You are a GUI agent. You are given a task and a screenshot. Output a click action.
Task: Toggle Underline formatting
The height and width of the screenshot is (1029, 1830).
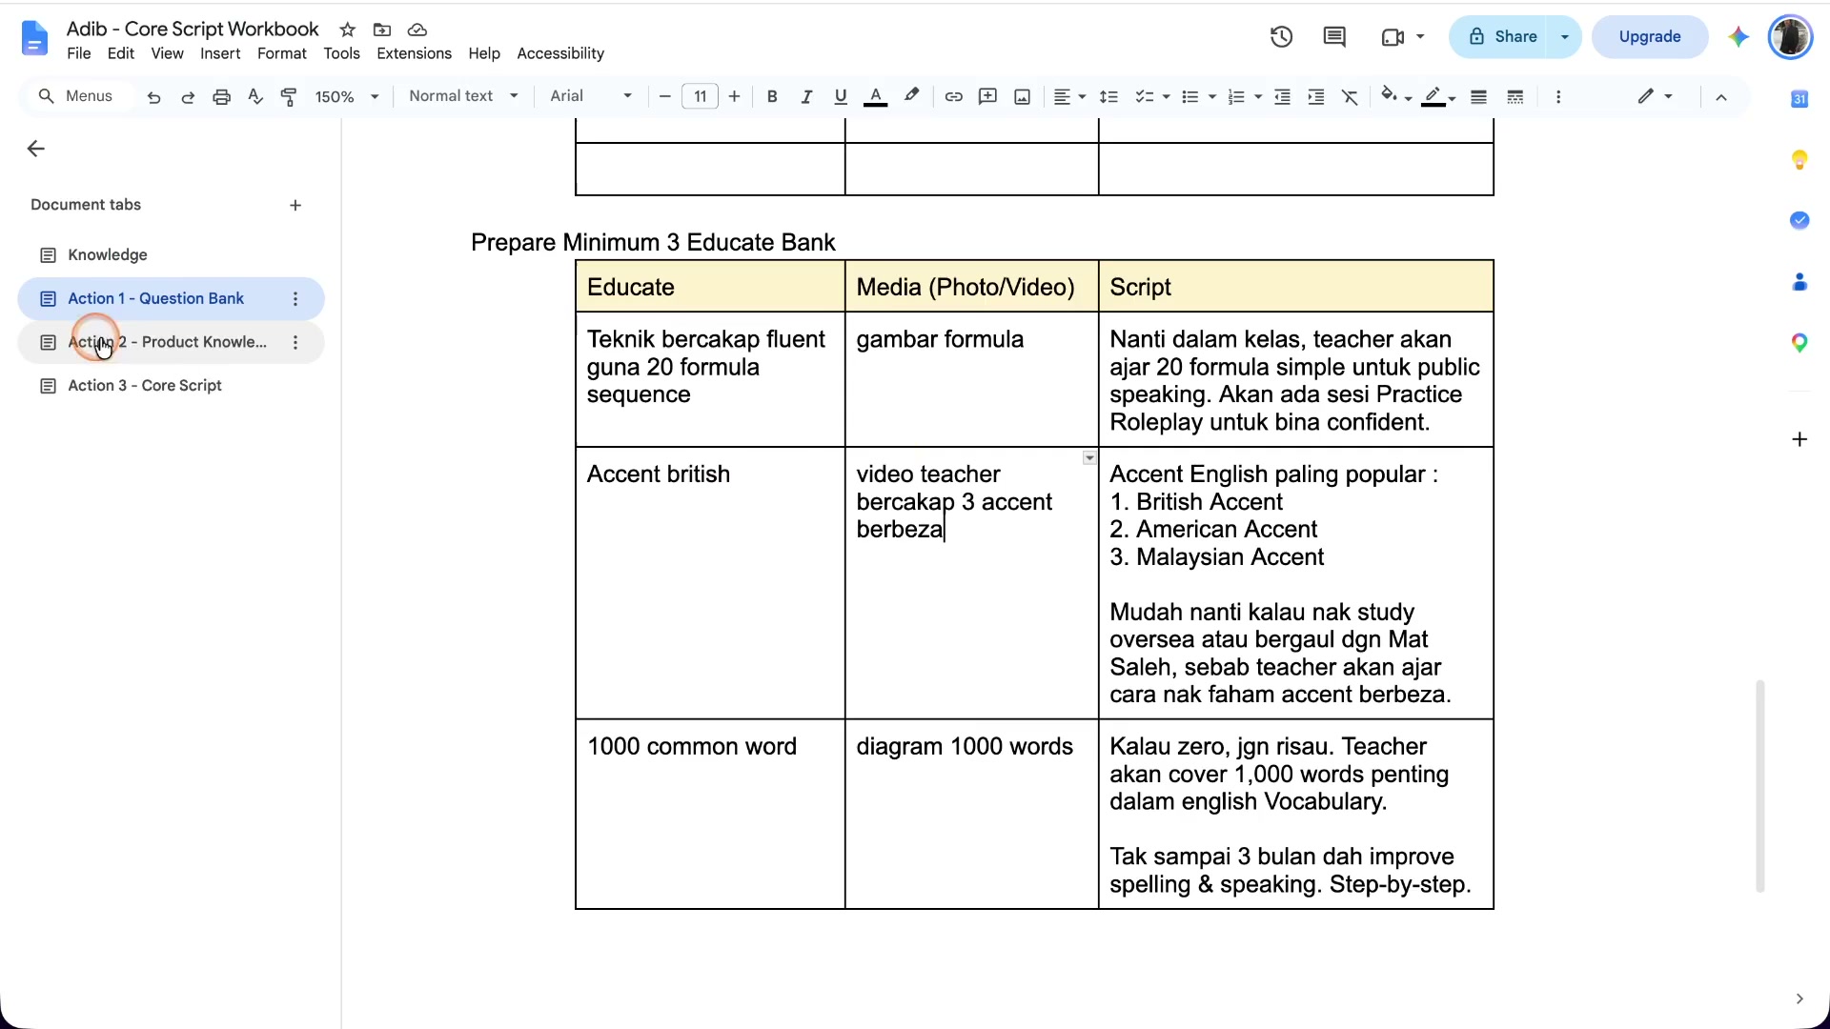click(840, 96)
